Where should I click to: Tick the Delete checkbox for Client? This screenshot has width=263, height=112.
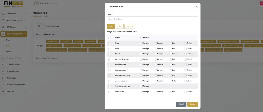(185, 54)
